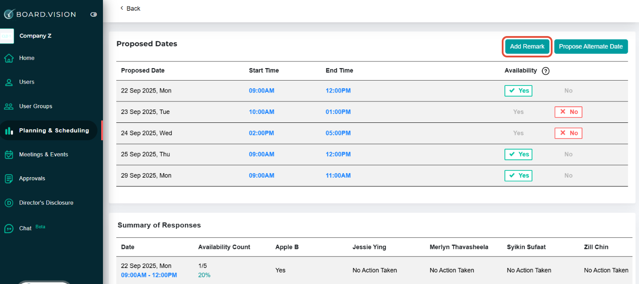Click 11:00AM end time for 29 Sep

coord(338,175)
